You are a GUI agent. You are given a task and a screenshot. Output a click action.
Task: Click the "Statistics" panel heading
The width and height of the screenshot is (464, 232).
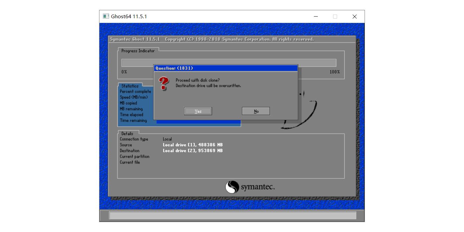[x=130, y=86]
